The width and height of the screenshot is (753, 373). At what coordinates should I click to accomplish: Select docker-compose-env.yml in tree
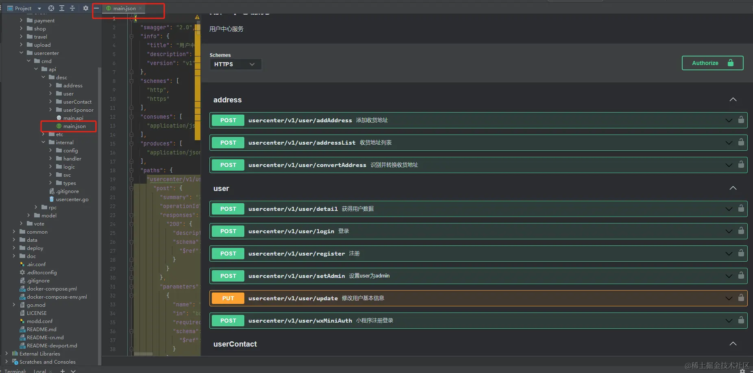[x=57, y=297]
